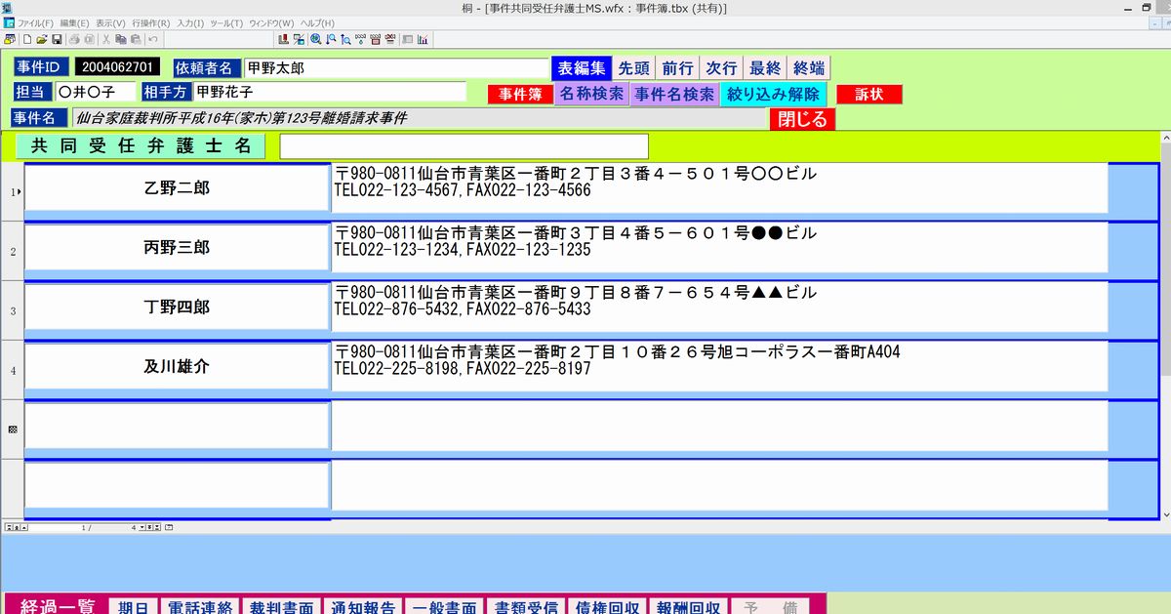Open the ツール(T) menu
This screenshot has width=1171, height=614.
[226, 22]
